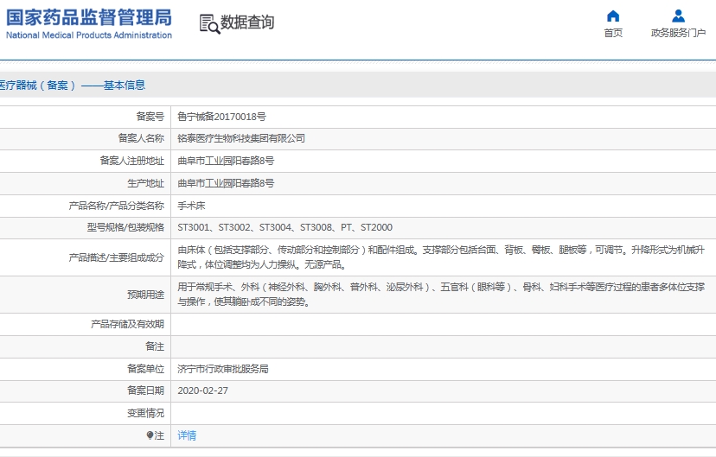Select the 备案人注册地址 label
This screenshot has height=457, width=716.
pos(131,161)
